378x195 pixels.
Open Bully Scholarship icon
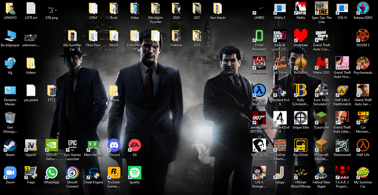point(301,91)
